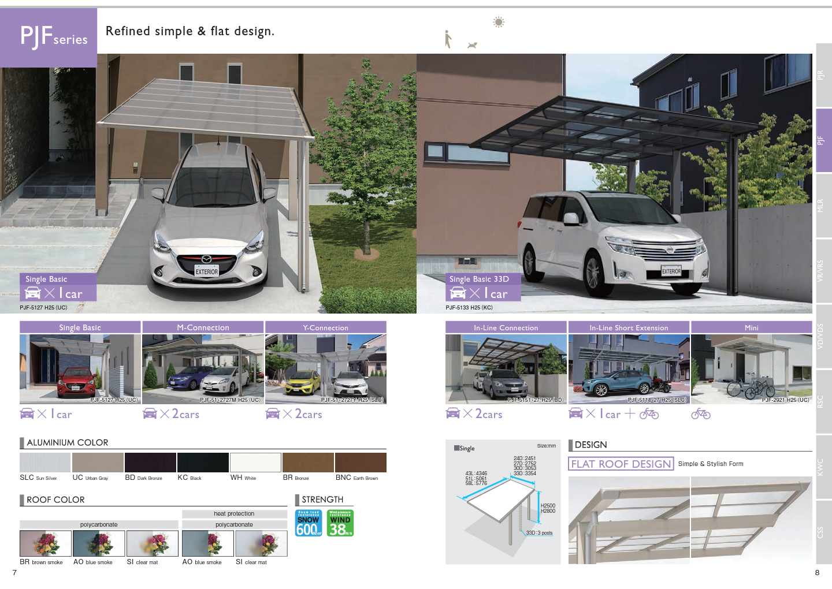Switch to the PJR side tab

(823, 75)
